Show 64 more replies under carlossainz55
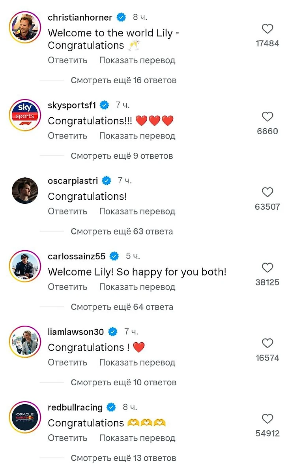The width and height of the screenshot is (288, 471). click(x=122, y=307)
